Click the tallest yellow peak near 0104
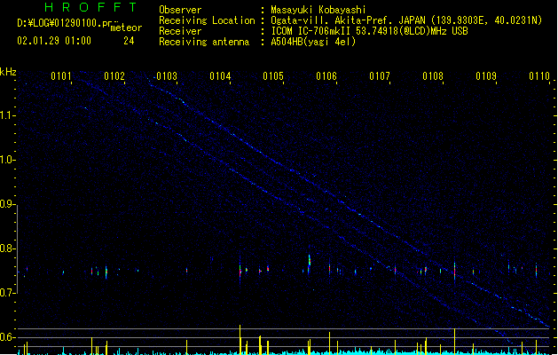Viewport: 558px width, 355px height. click(x=240, y=339)
